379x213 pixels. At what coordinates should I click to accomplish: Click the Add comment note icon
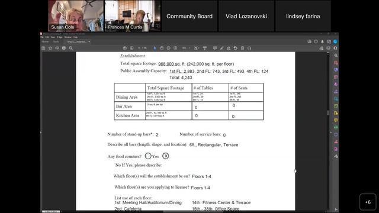[x=215, y=48]
